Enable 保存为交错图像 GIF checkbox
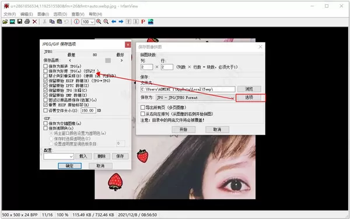This screenshot has width=350, height=219. 45,123
